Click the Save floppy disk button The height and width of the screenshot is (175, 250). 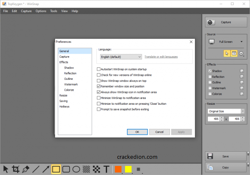pyautogui.click(x=226, y=156)
